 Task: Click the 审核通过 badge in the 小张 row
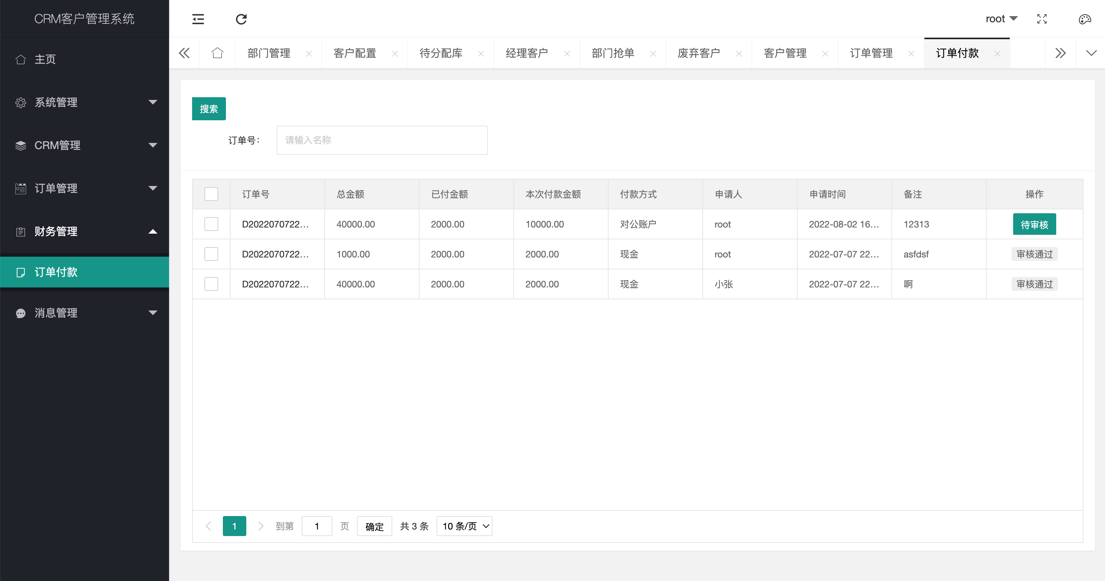coord(1034,284)
